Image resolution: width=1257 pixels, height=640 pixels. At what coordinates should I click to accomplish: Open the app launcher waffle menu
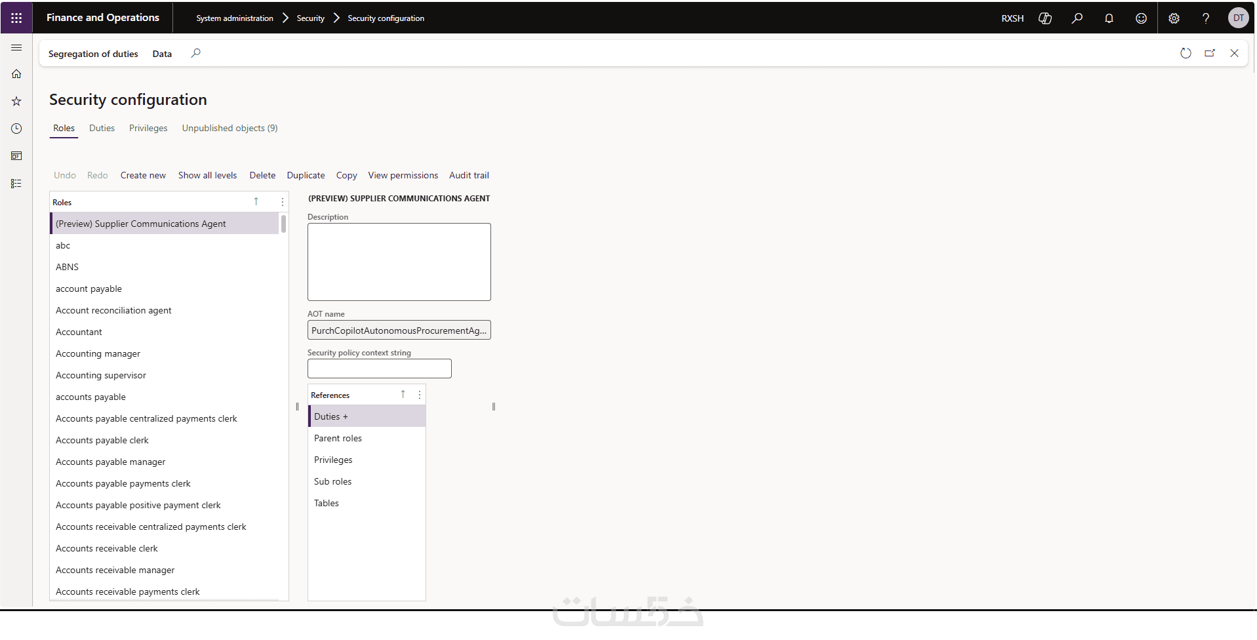point(16,18)
